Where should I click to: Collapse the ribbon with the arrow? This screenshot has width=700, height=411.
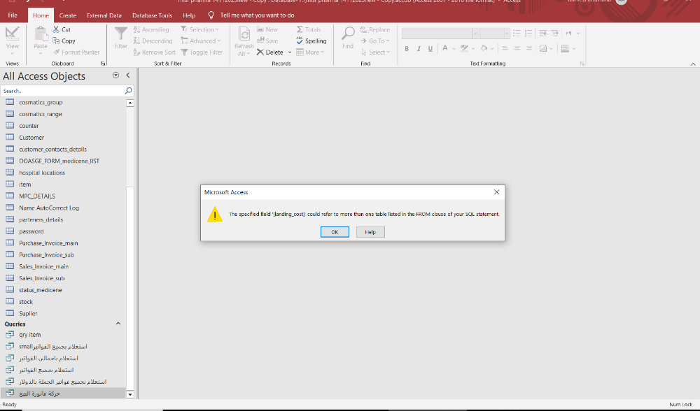693,64
